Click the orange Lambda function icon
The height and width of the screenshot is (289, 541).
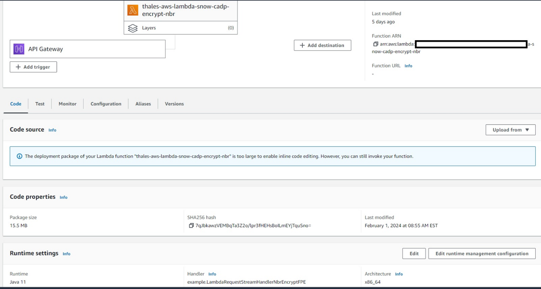click(133, 10)
